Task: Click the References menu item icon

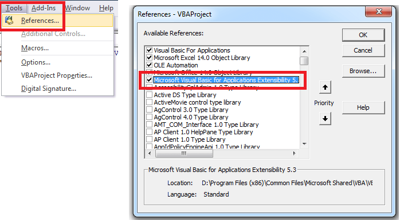Action: 9,21
